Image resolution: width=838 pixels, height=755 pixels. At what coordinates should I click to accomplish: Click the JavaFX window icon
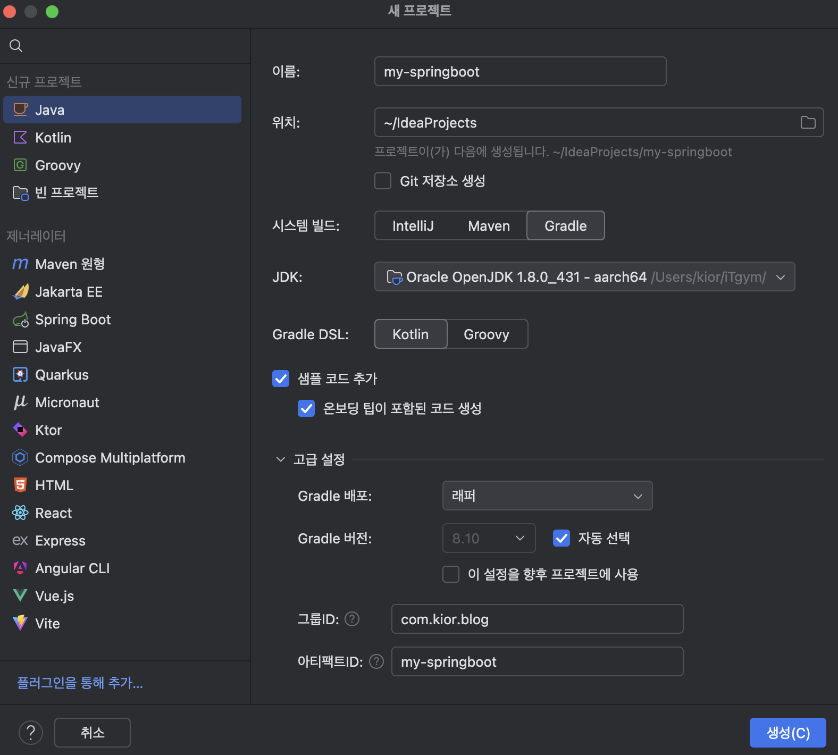tap(20, 347)
